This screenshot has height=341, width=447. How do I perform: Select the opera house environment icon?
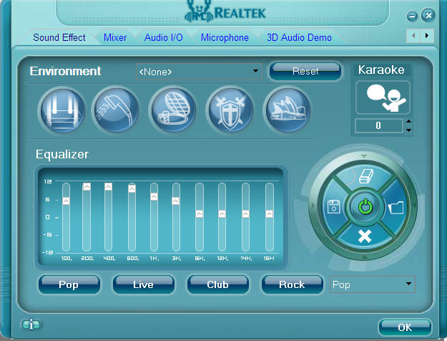288,110
